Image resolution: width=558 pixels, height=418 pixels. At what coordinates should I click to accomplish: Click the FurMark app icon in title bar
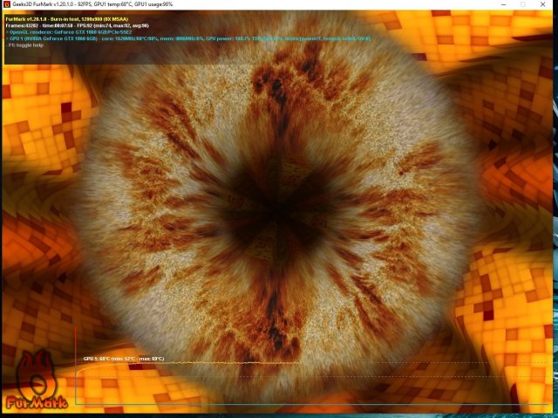[x=7, y=4]
